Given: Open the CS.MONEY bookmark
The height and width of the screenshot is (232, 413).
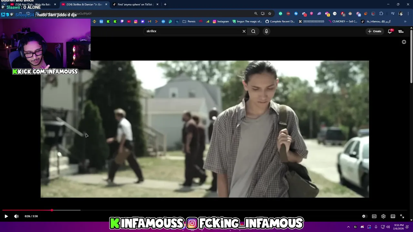Looking at the screenshot, I should (343, 22).
